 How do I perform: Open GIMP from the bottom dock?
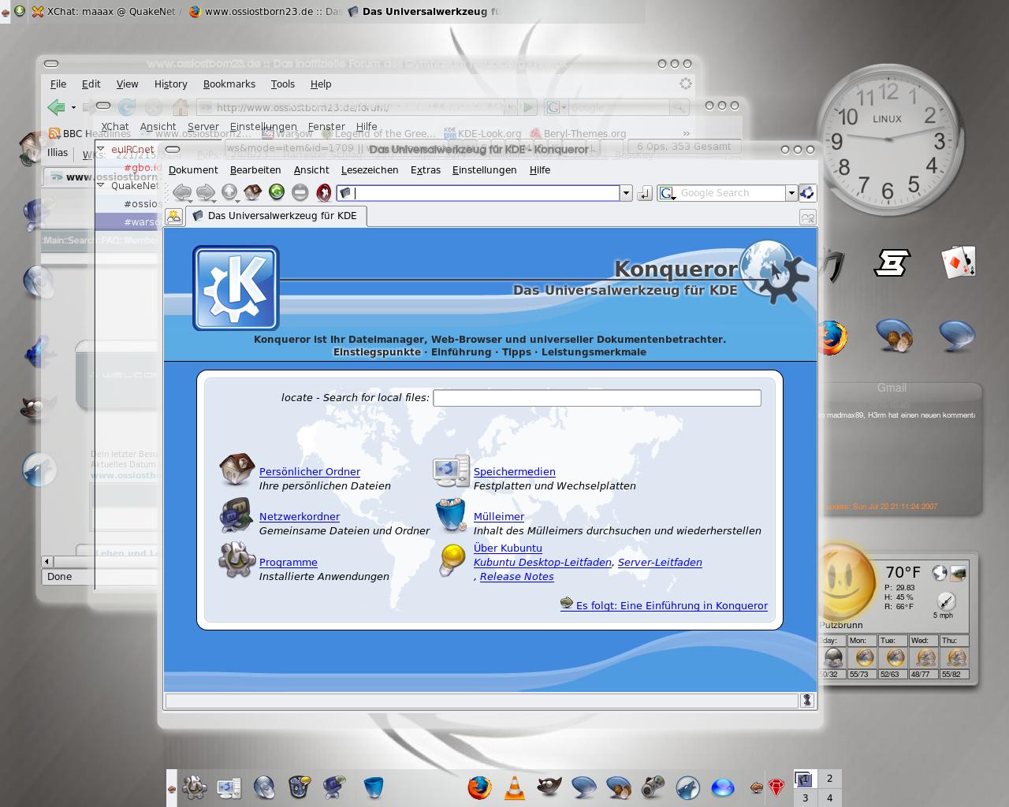point(549,787)
